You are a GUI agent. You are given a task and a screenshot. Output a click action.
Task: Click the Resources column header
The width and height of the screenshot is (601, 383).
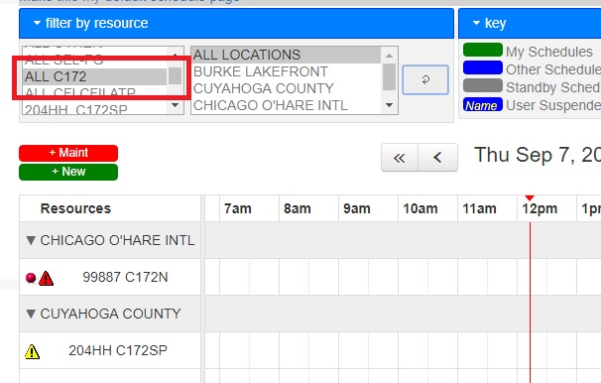pyautogui.click(x=75, y=208)
